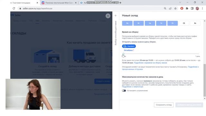Set slider to the 1 день end
This screenshot has width=206, height=116.
[x=199, y=54]
